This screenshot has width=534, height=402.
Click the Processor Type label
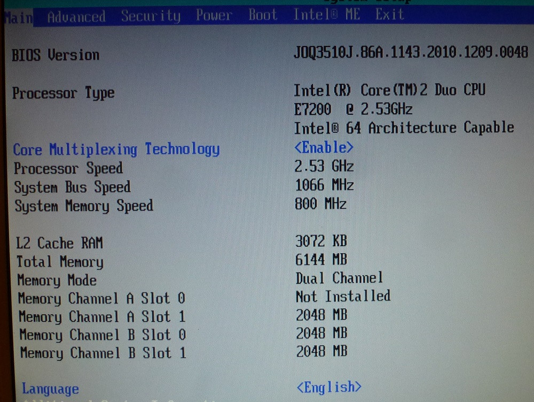64,93
